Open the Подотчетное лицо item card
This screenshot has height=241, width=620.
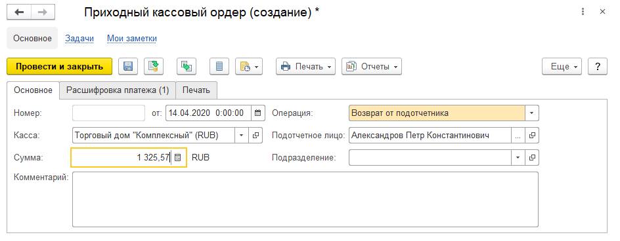click(532, 136)
